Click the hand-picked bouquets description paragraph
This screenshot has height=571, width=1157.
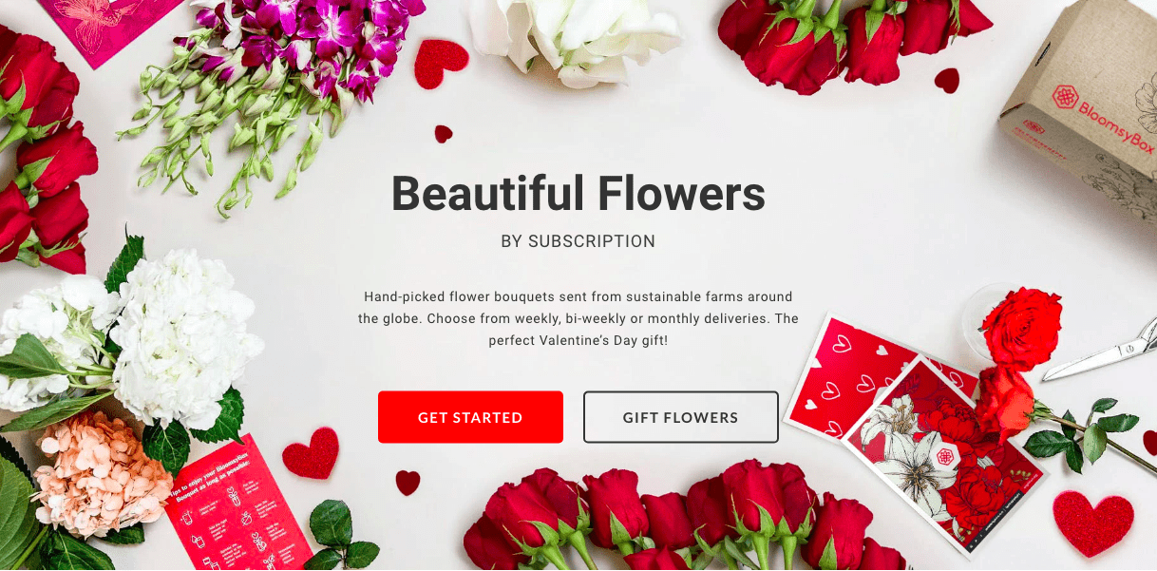pos(578,318)
